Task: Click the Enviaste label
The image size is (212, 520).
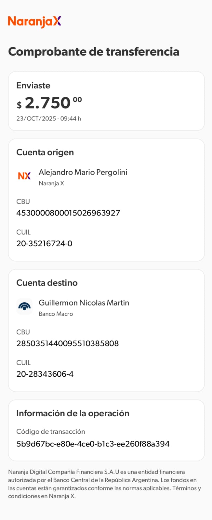Action: [33, 85]
